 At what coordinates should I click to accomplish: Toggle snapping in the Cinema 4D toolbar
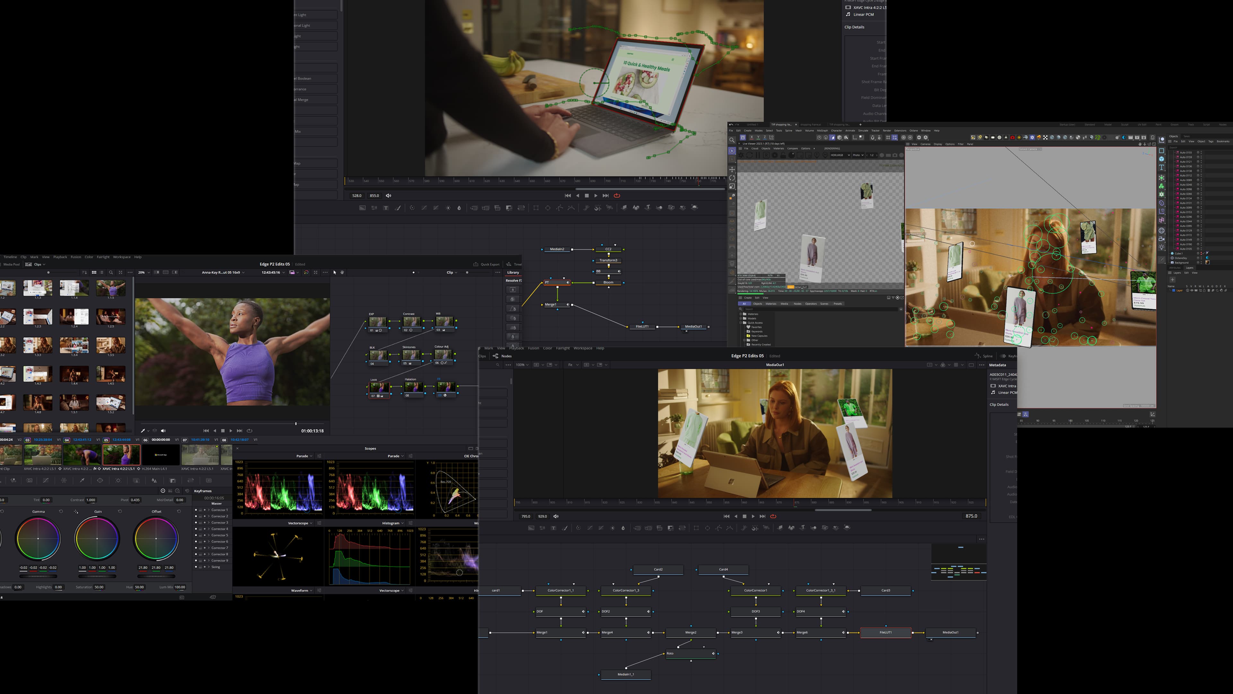872,138
